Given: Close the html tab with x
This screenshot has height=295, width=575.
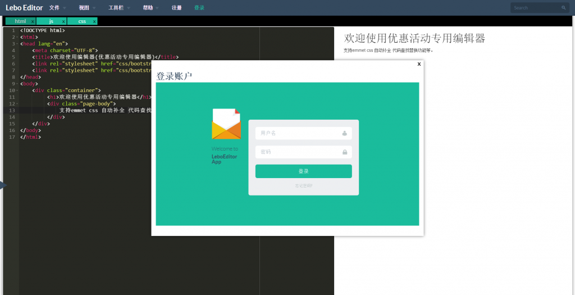Looking at the screenshot, I should (x=33, y=22).
